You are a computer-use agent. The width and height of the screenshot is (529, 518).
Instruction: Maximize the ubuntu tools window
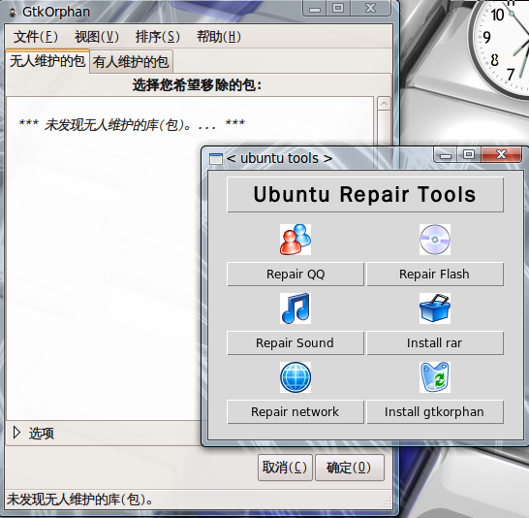click(x=469, y=155)
